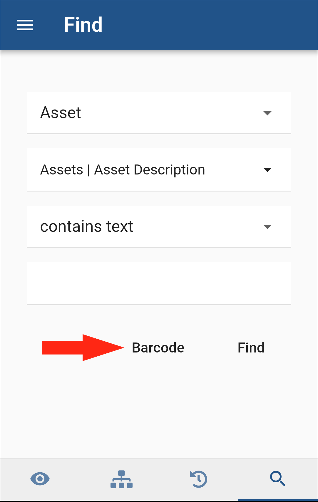Tap the Barcode button
Viewport: 318px width, 502px height.
pos(158,347)
